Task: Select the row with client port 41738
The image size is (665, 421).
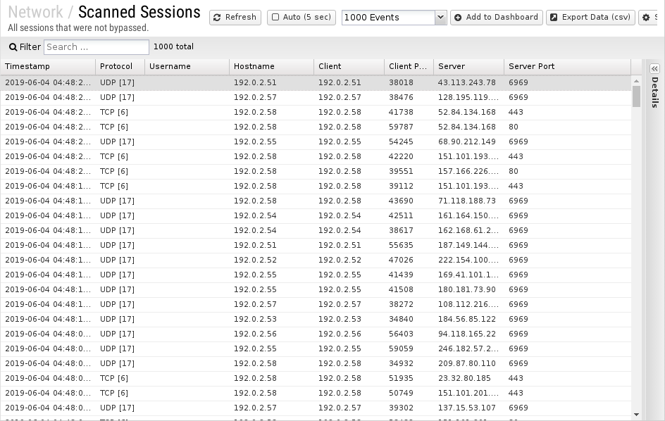Action: pyautogui.click(x=401, y=112)
